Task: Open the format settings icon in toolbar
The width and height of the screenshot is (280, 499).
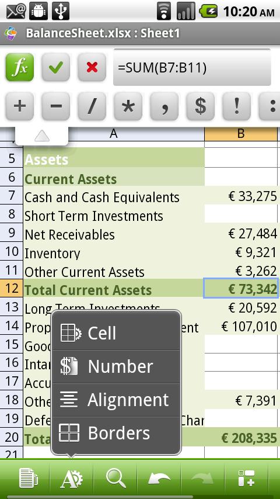Action: point(72,478)
